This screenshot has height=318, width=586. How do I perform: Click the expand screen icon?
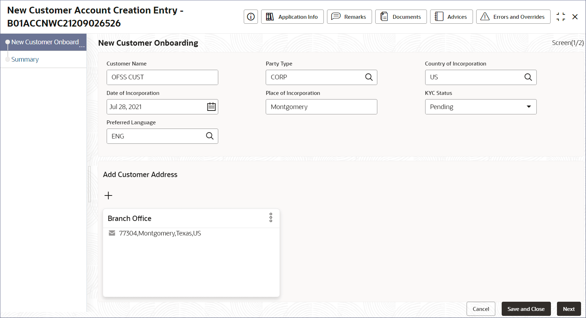click(x=560, y=17)
